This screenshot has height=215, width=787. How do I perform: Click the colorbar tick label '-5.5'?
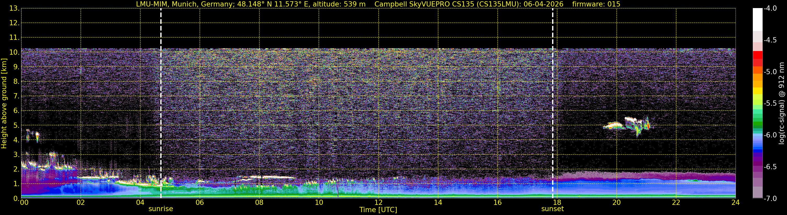coord(770,104)
